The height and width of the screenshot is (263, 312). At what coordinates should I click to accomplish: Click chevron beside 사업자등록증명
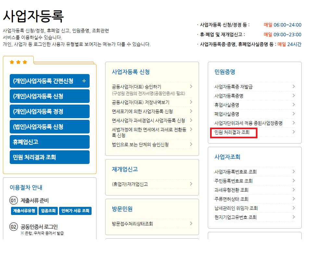coord(294,95)
